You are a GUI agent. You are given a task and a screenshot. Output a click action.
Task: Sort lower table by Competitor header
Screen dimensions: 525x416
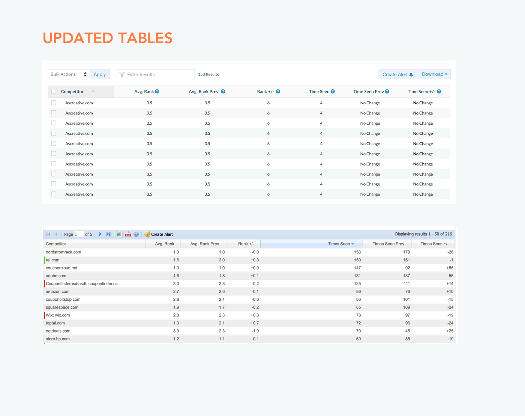click(94, 244)
